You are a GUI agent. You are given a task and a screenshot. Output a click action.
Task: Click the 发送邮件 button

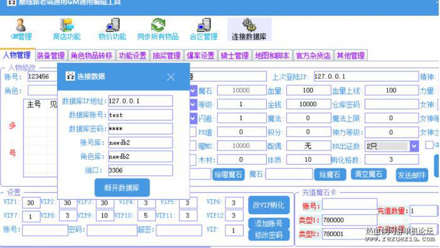(412, 175)
